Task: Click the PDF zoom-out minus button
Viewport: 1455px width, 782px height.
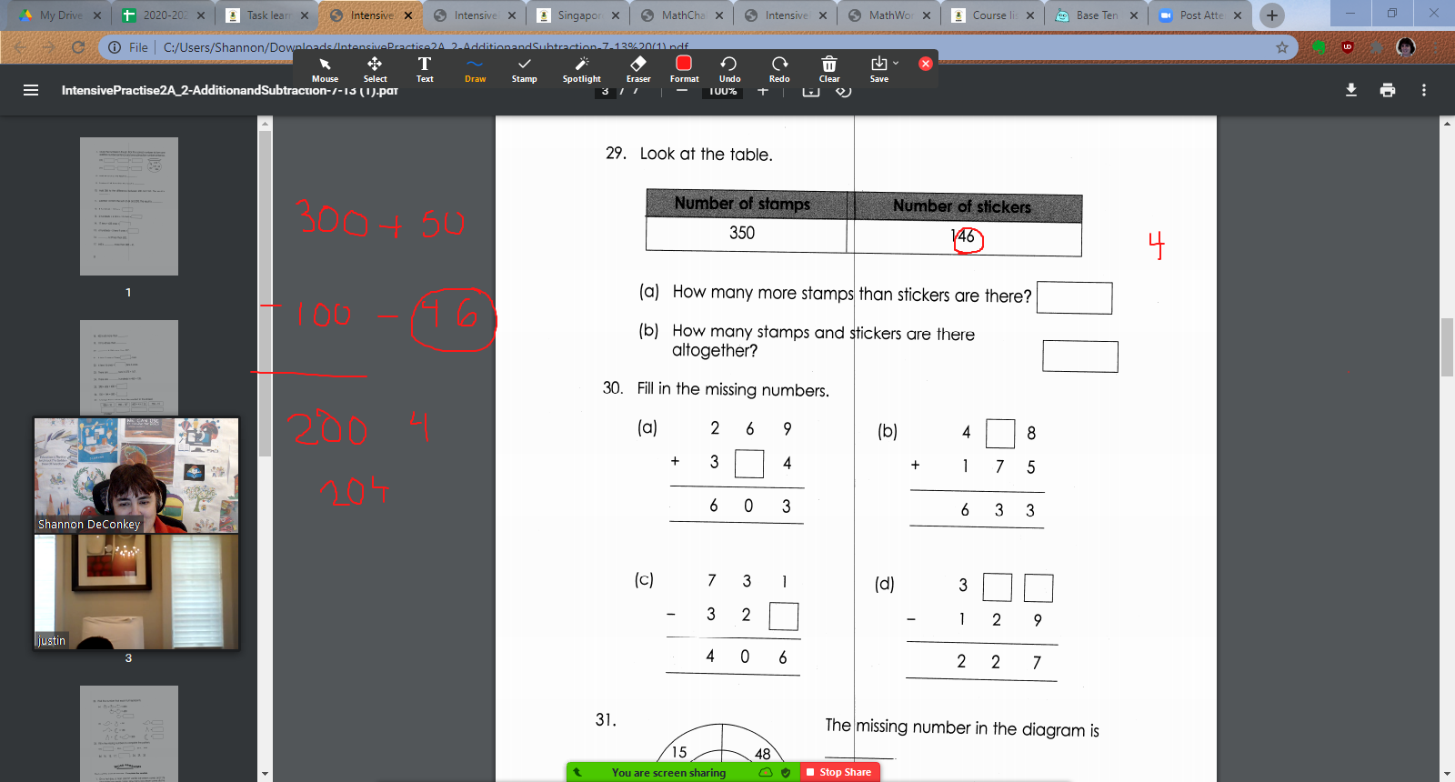Action: tap(682, 92)
